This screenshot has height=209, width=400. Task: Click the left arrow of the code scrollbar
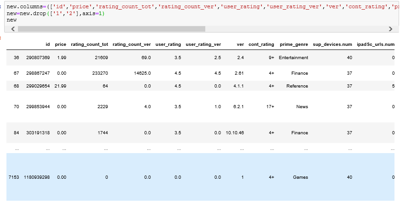pyautogui.click(x=12, y=29)
